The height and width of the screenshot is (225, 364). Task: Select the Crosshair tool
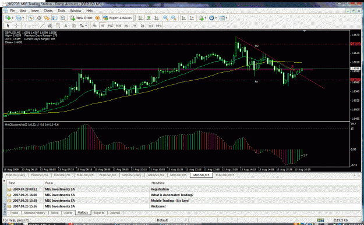point(16,26)
